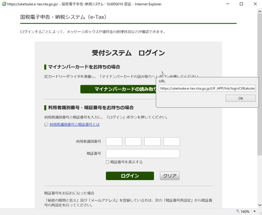Click the second 利用者識別番号 input box
Viewport: 262px width, 215px height.
pyautogui.click(x=133, y=142)
